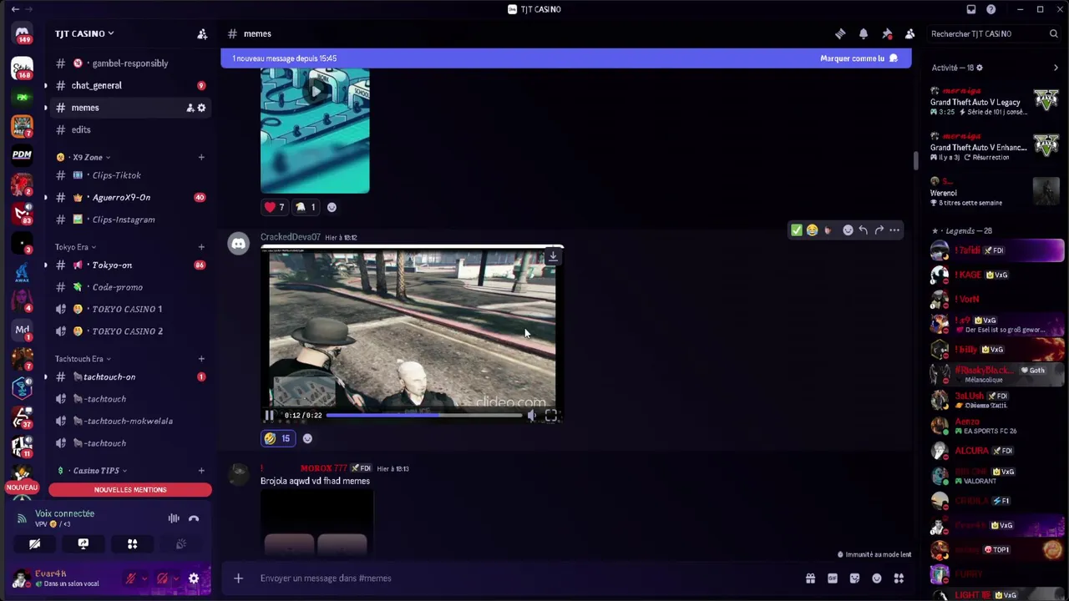This screenshot has height=601, width=1069.
Task: Open notification settings bell icon
Action: [864, 33]
